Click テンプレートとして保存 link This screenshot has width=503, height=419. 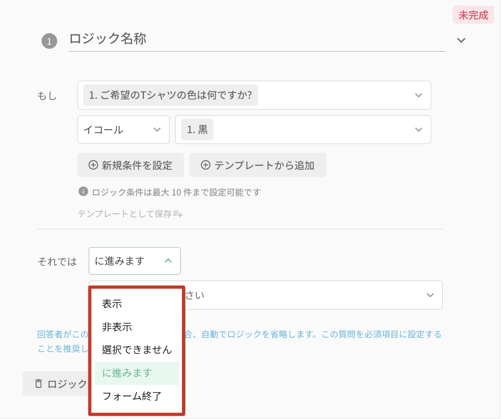tap(130, 214)
